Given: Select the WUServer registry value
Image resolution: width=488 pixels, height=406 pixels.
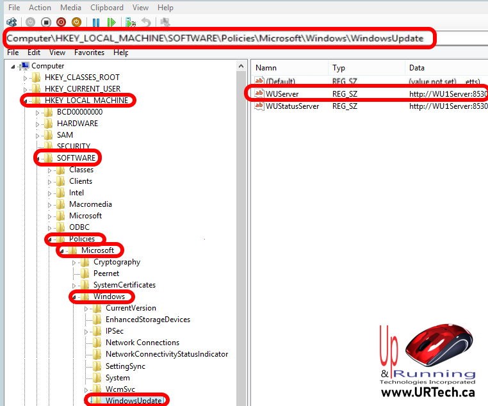Looking at the screenshot, I should tap(282, 94).
